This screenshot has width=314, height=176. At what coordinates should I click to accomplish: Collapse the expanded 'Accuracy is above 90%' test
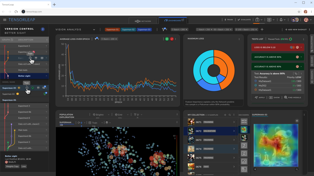(x=301, y=67)
